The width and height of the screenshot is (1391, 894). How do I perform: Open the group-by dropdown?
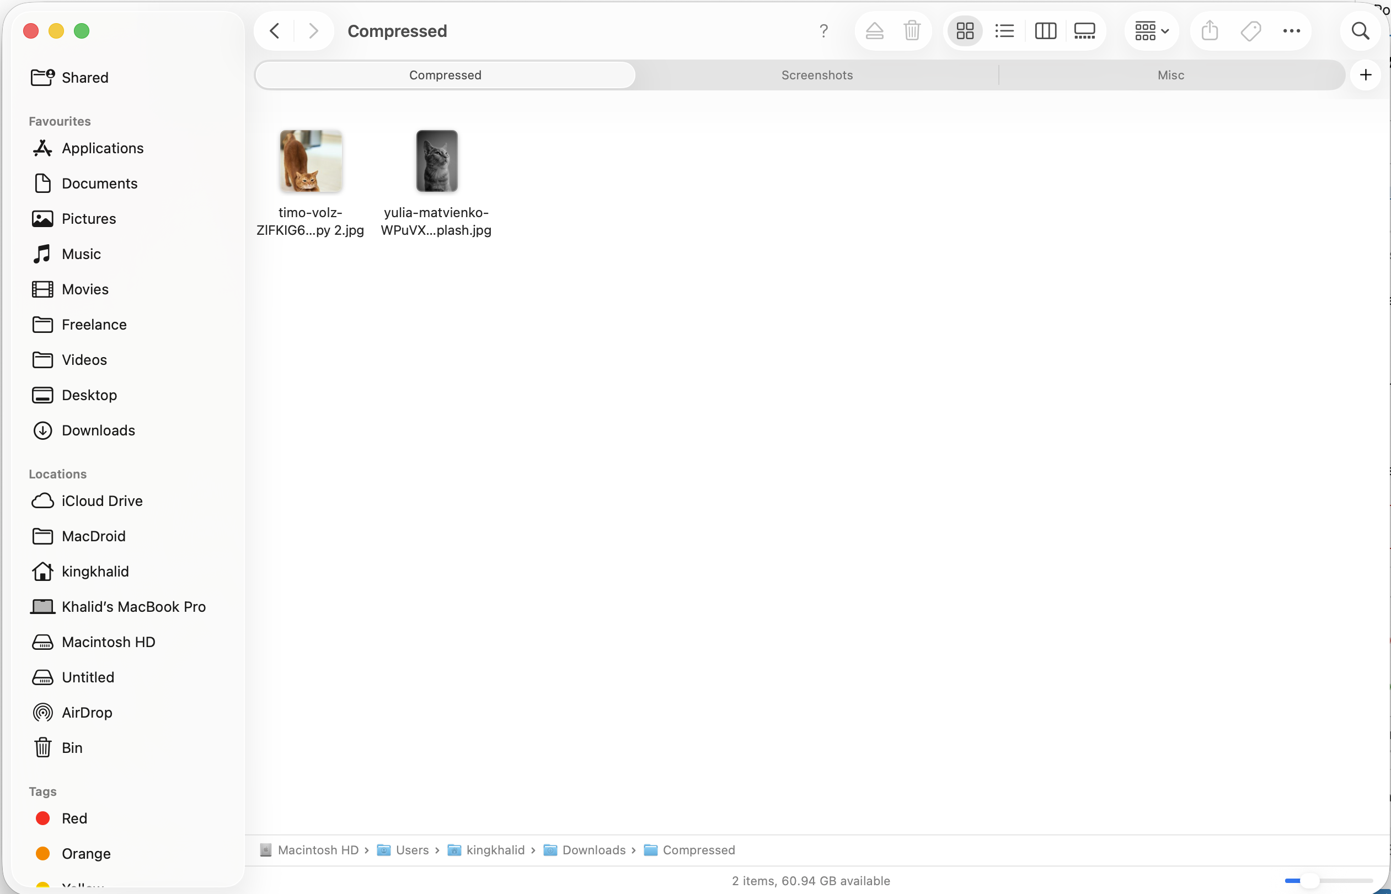click(x=1151, y=31)
